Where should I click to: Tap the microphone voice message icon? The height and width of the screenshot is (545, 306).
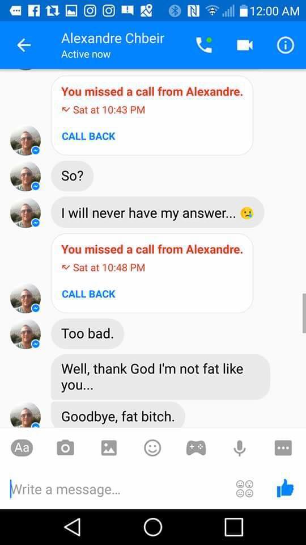[239, 448]
